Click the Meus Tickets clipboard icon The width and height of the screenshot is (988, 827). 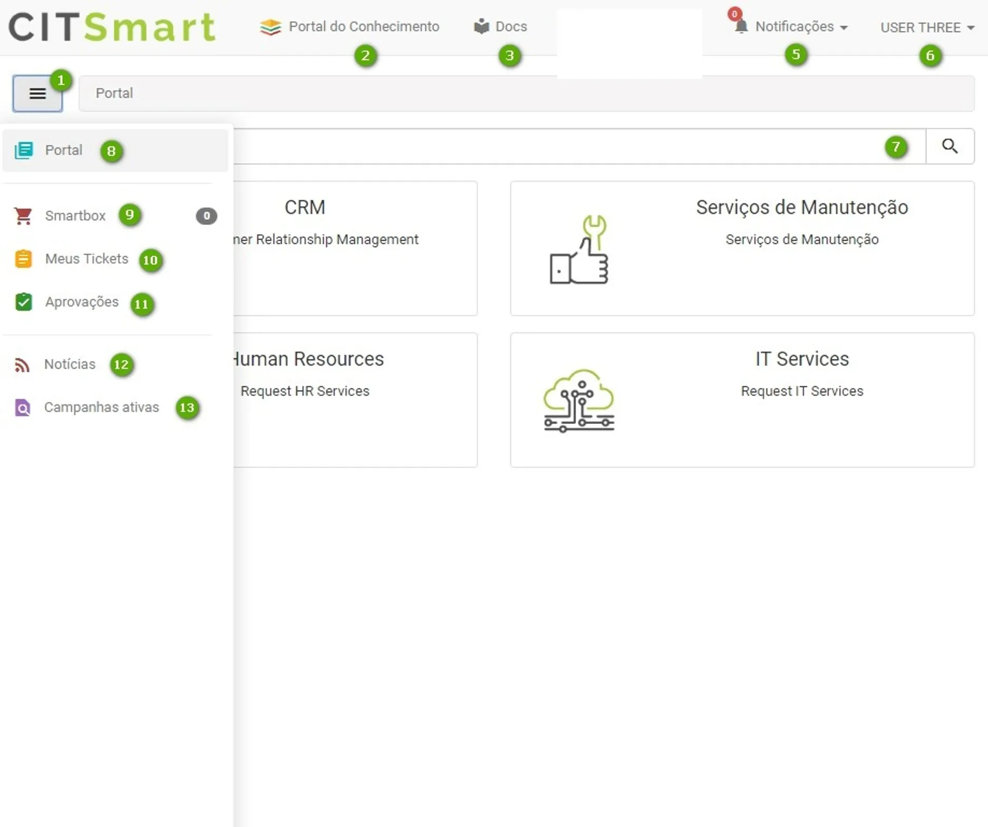coord(23,259)
